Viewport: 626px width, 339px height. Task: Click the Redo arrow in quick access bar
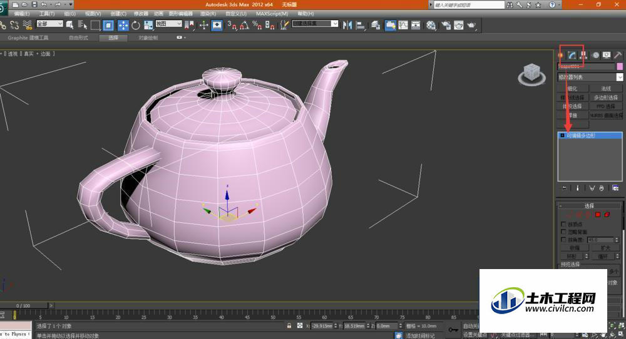click(58, 4)
